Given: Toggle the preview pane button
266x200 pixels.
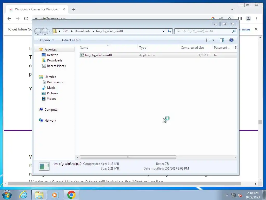Looking at the screenshot, I should (x=222, y=40).
